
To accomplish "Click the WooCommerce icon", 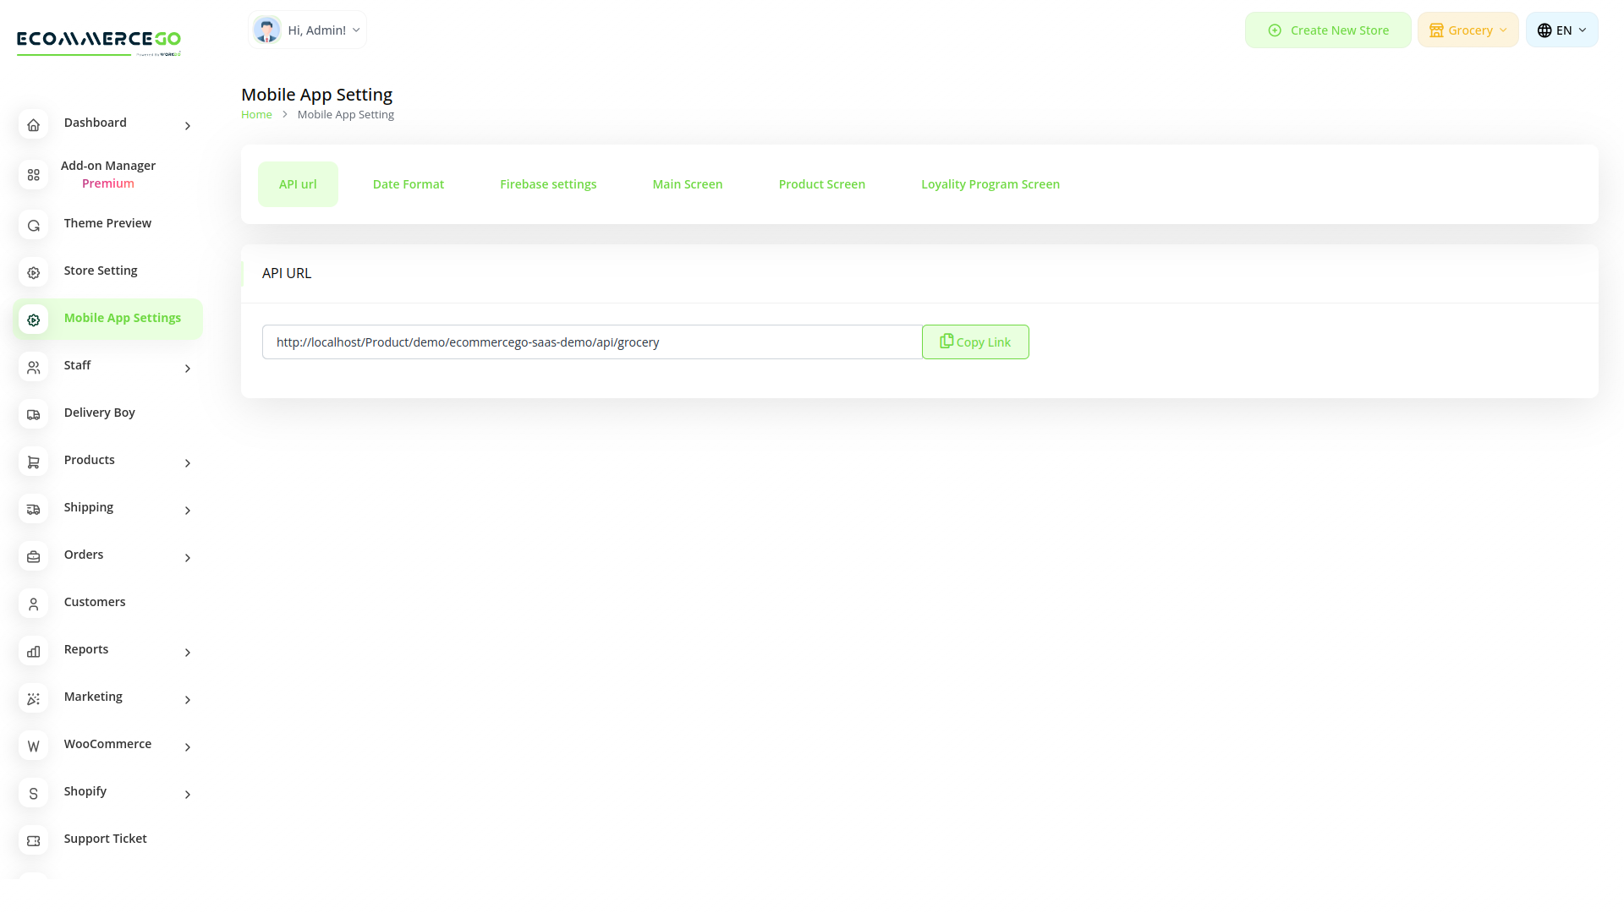I will [x=33, y=746].
